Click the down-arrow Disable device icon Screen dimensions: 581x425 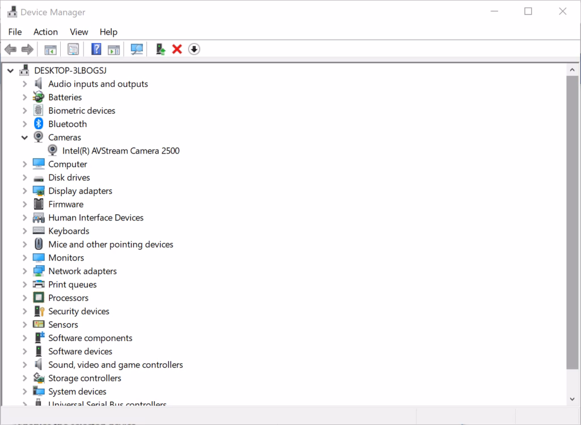194,49
